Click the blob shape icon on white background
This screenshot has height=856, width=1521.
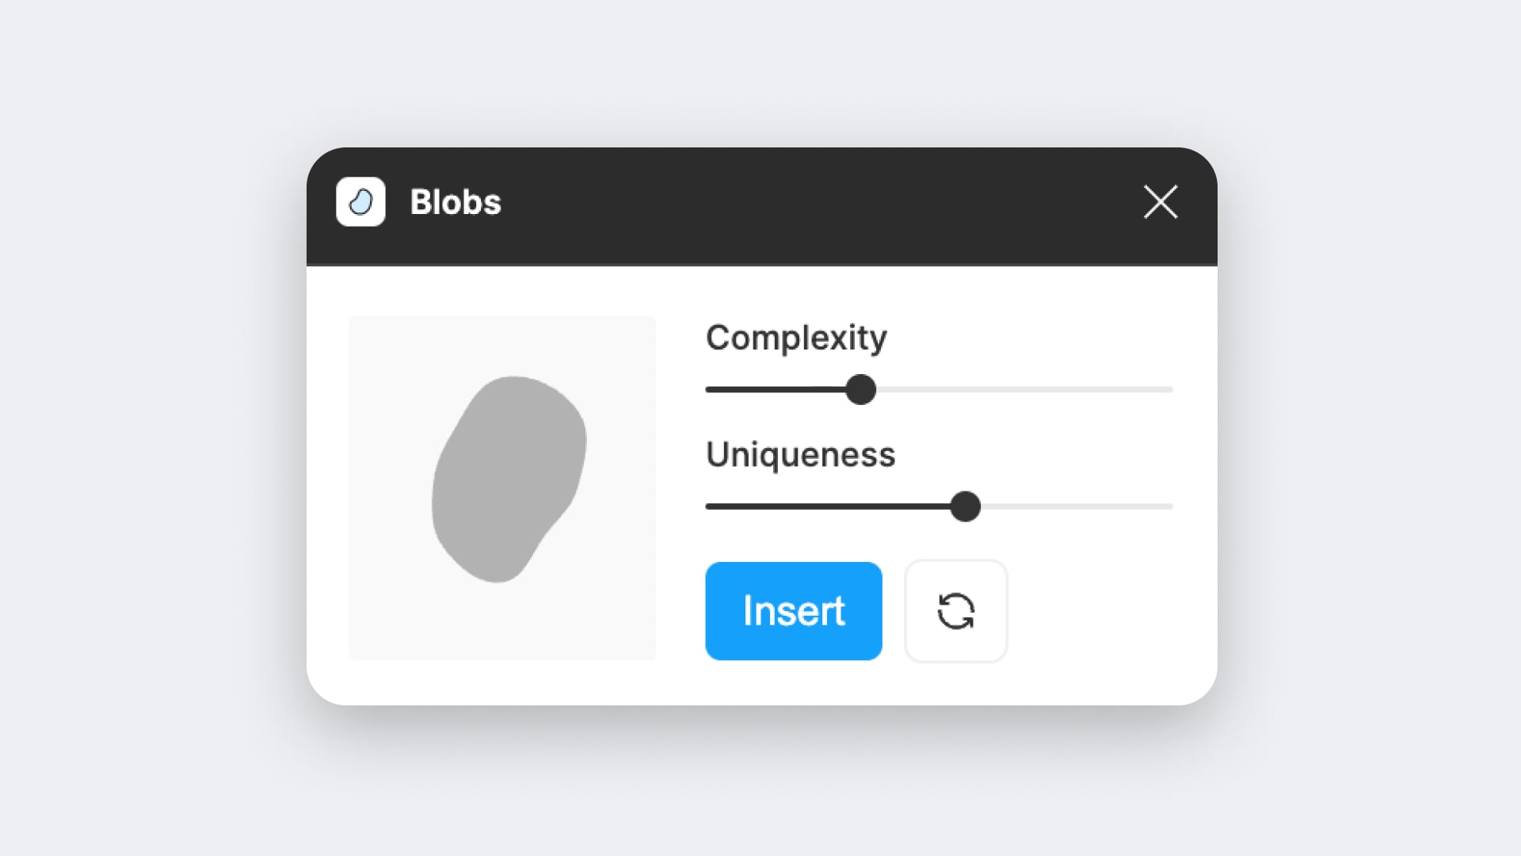click(361, 202)
